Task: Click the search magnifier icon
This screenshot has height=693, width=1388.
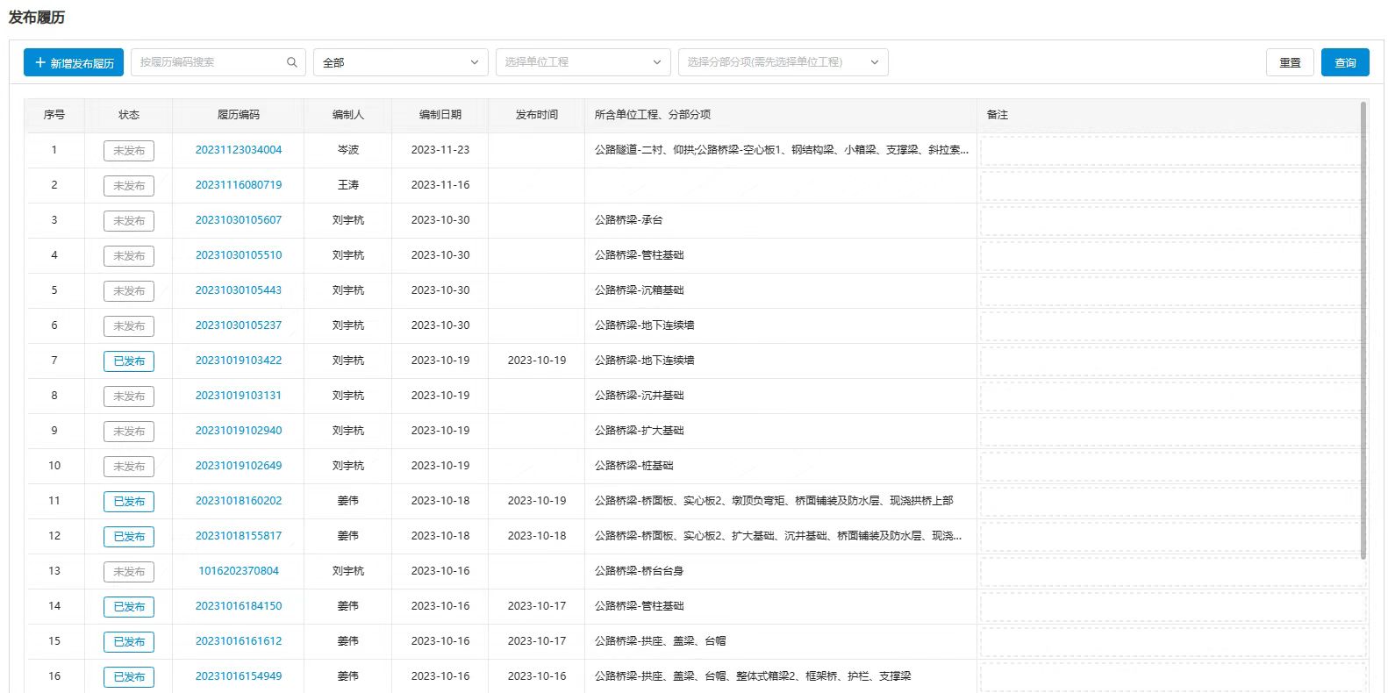Action: click(x=292, y=62)
